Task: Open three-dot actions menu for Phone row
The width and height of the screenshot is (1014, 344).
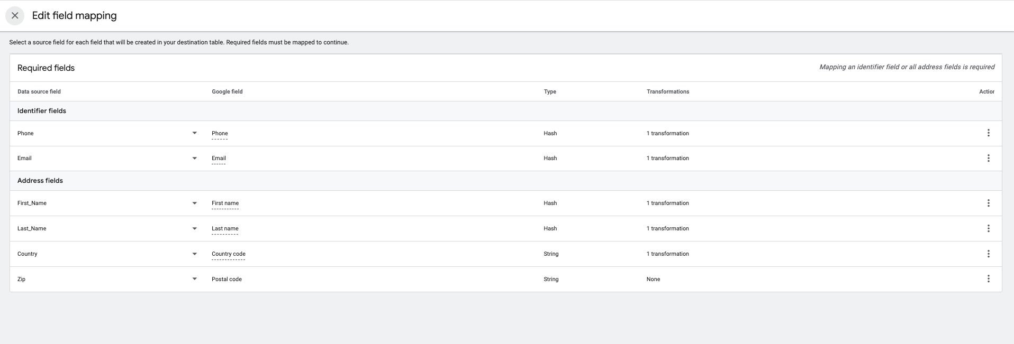Action: tap(988, 133)
